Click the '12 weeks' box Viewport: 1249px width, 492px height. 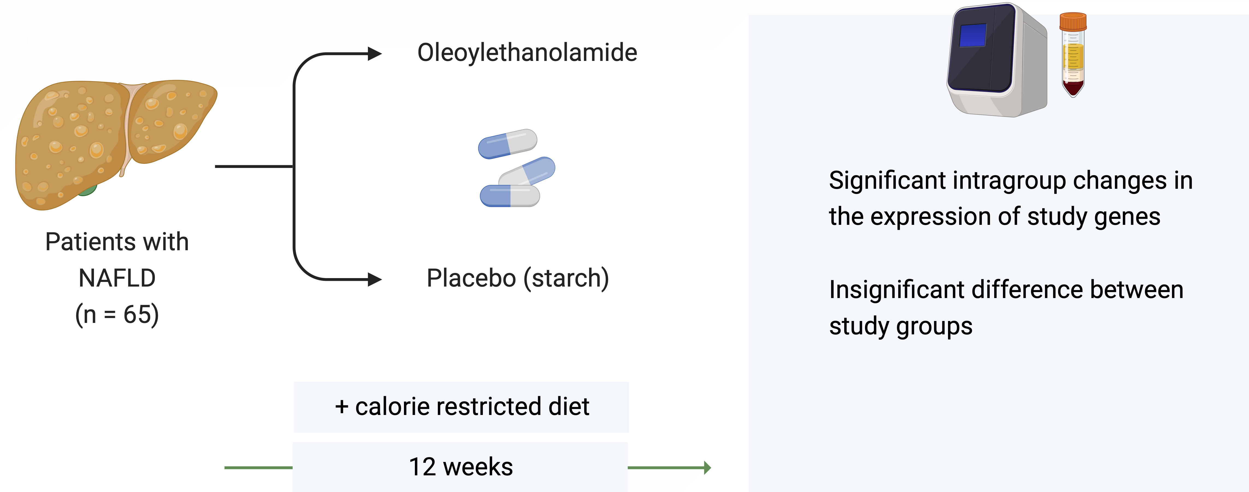coord(460,467)
